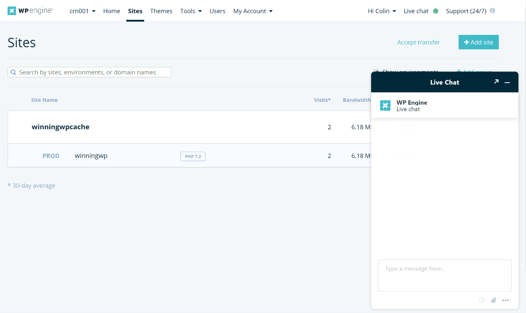Click the Accept transfer link
This screenshot has height=313, width=526.
pyautogui.click(x=418, y=42)
